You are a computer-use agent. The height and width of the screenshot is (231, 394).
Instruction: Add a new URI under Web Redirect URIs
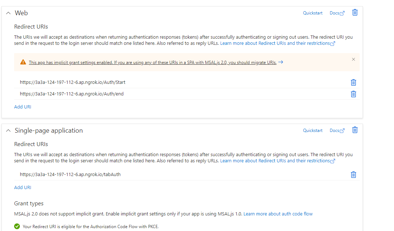pos(22,107)
